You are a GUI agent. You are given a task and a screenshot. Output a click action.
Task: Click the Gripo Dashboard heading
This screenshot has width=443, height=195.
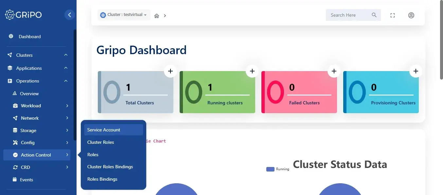point(141,50)
